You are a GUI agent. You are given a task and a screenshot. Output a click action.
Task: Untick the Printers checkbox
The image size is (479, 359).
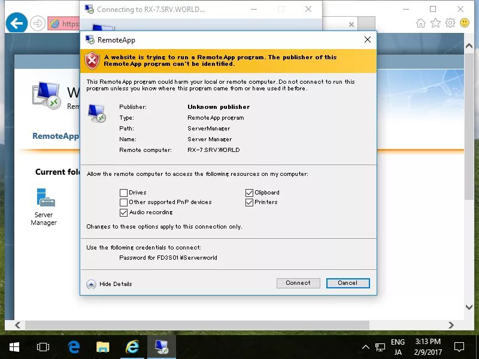(x=249, y=202)
